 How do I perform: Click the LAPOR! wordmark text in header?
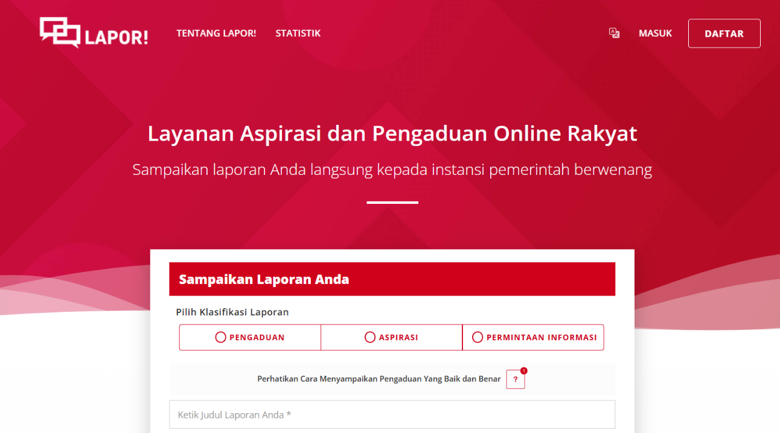(x=117, y=37)
